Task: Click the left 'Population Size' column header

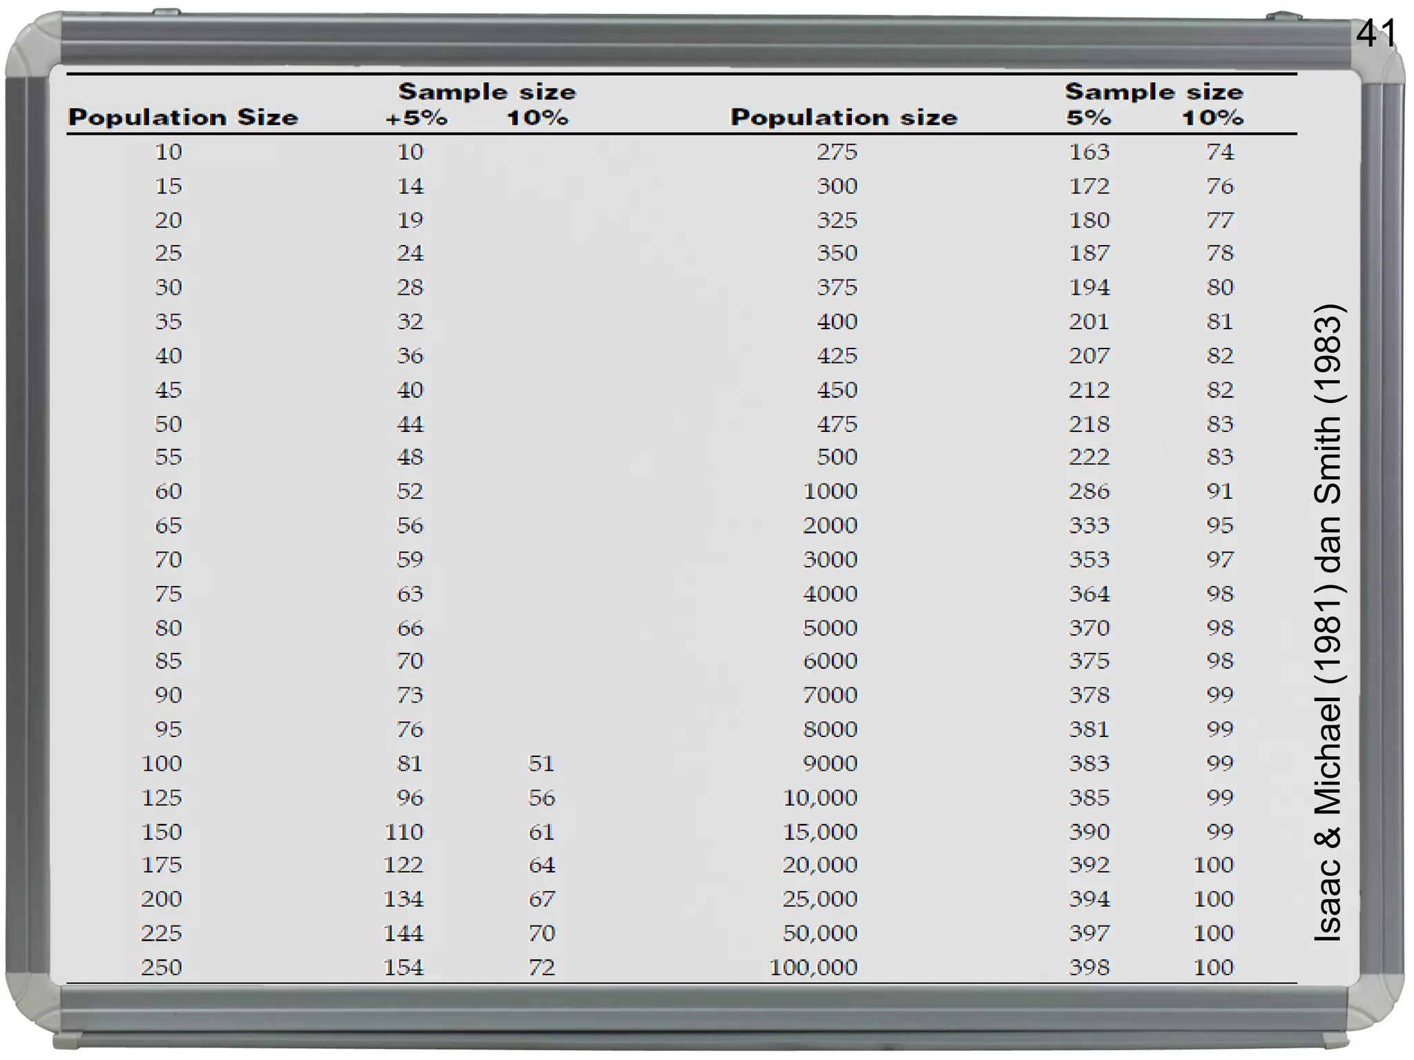Action: point(183,117)
